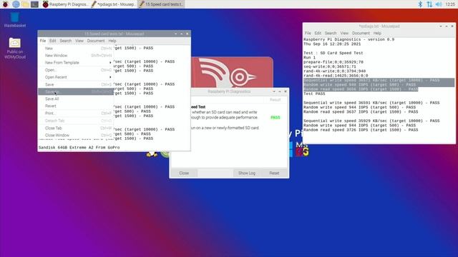Open Help menu in pdiags.txt window
Screen dimensions: 458x257
tap(377, 34)
